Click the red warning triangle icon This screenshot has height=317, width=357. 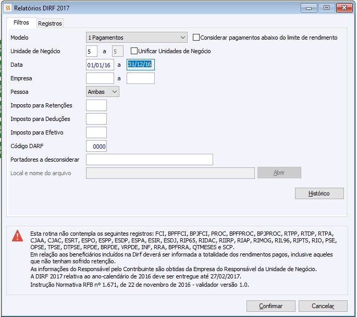(x=18, y=236)
